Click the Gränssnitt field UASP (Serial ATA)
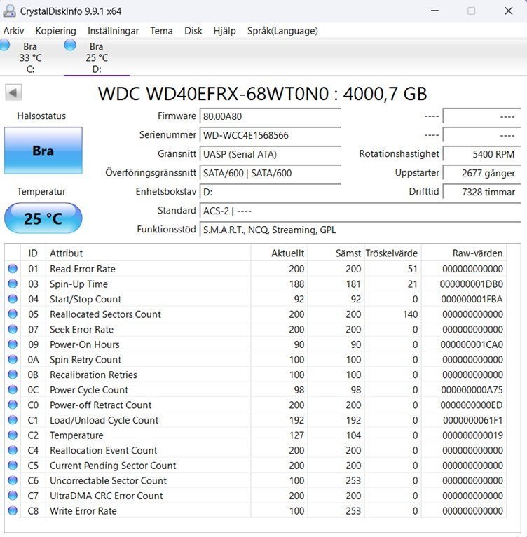The width and height of the screenshot is (527, 537). (x=271, y=154)
